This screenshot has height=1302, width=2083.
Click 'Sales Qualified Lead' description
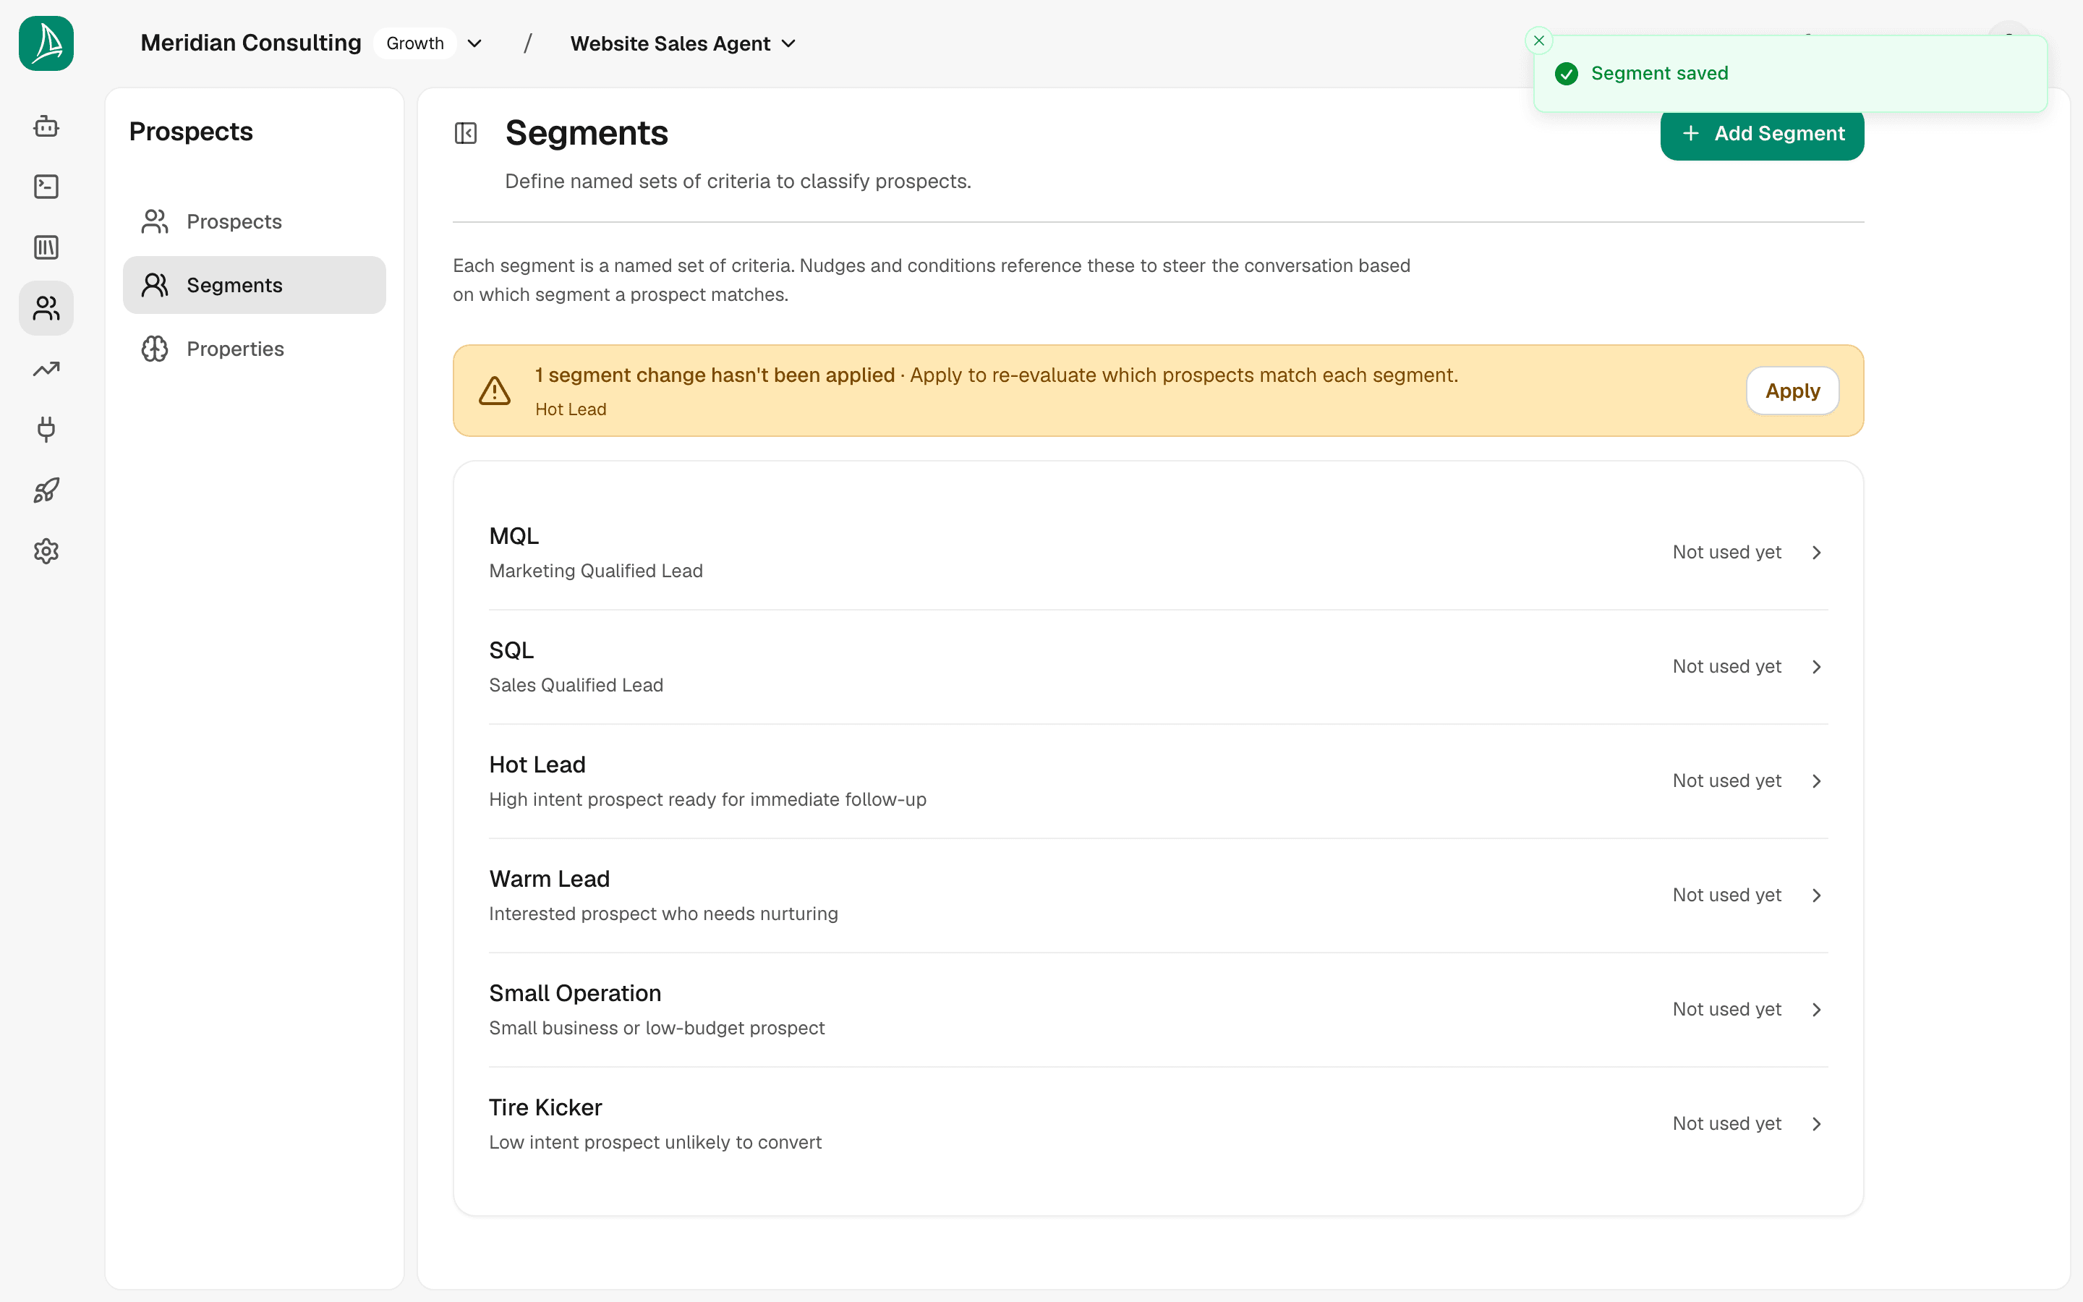pyautogui.click(x=576, y=686)
